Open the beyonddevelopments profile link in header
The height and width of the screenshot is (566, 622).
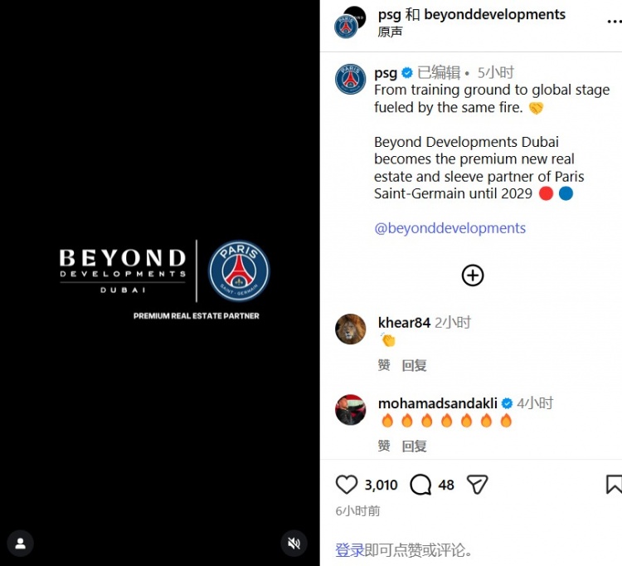pyautogui.click(x=494, y=14)
